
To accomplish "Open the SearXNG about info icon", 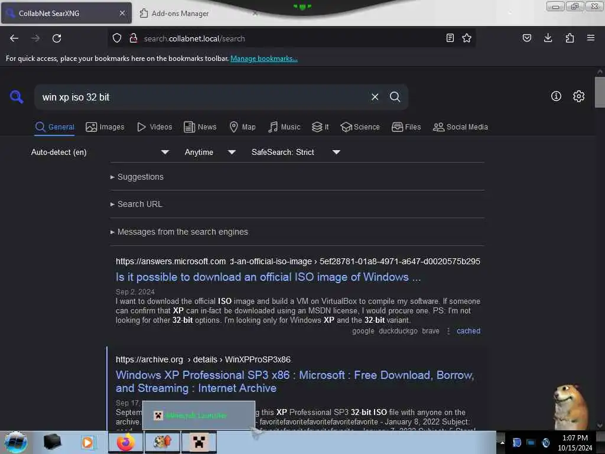I will (556, 96).
